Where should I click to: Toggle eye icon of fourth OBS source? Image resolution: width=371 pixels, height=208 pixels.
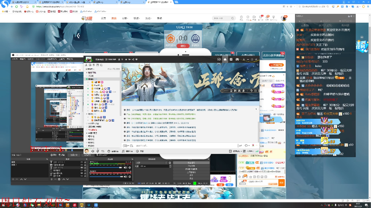click(82, 170)
